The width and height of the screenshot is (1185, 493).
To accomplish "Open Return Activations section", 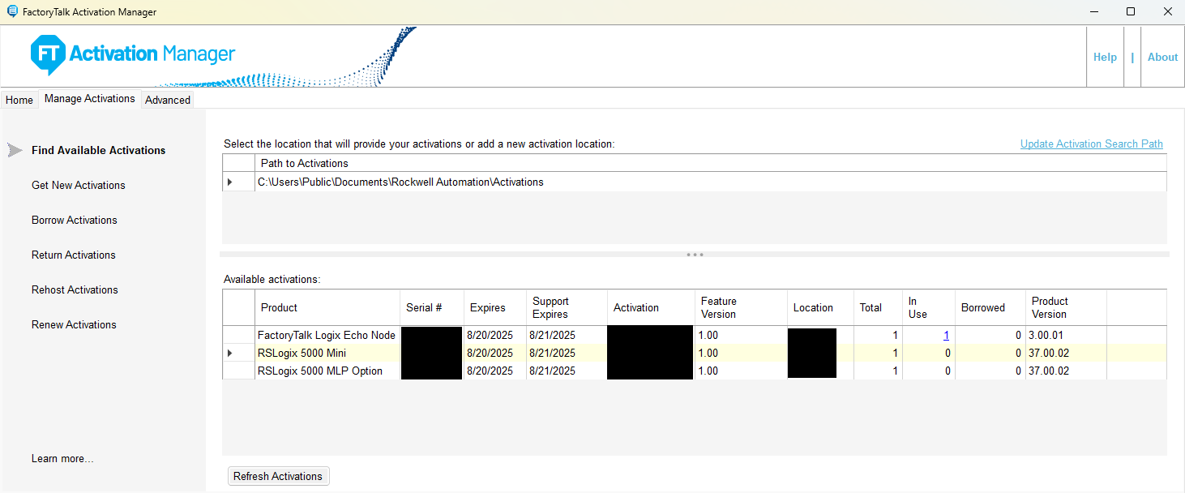I will pyautogui.click(x=74, y=255).
